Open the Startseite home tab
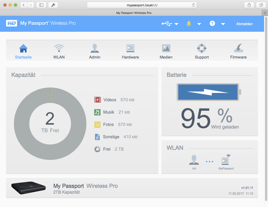This screenshot has width=268, height=207. click(23, 51)
